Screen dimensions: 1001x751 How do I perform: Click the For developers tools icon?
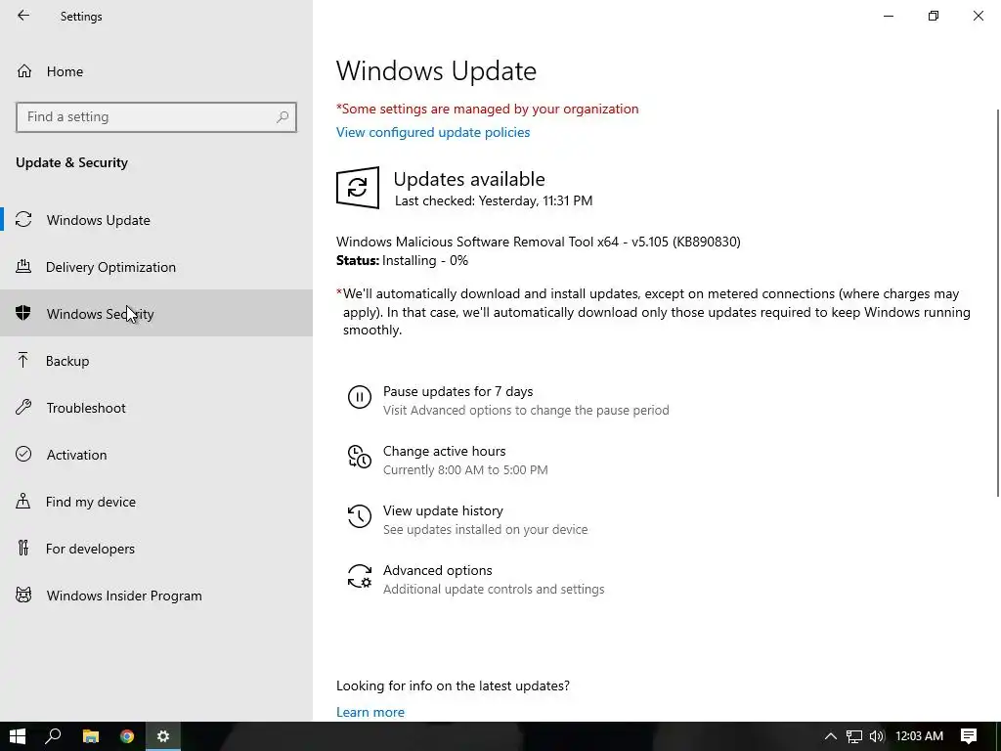tap(23, 548)
